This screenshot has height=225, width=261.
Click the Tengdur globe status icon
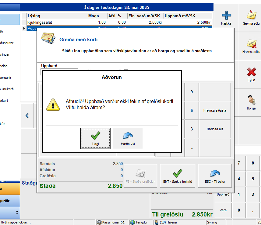click(132, 222)
